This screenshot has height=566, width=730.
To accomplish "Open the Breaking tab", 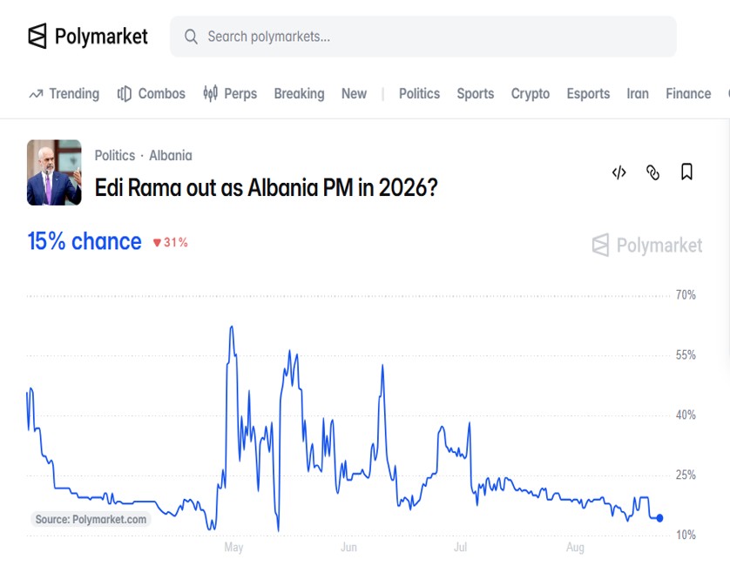I will (x=299, y=93).
